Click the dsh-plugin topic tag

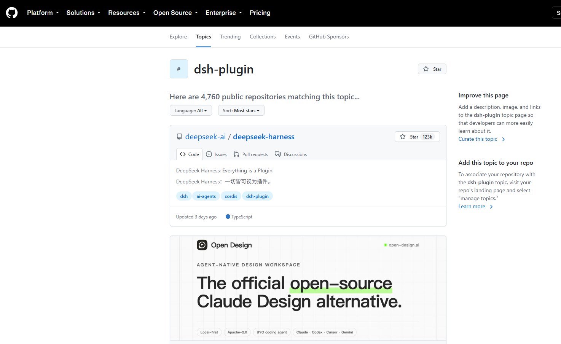[x=257, y=196]
